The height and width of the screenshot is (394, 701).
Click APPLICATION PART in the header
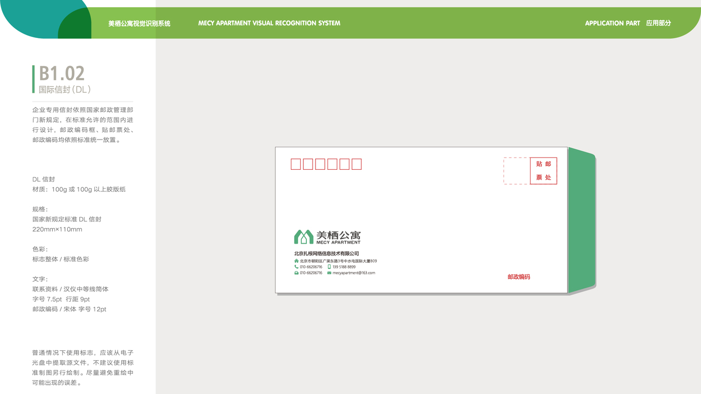coord(613,23)
